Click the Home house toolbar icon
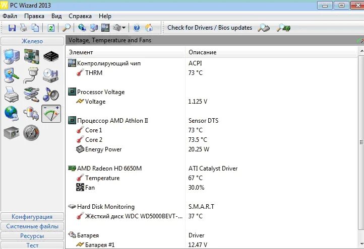 click(149, 28)
